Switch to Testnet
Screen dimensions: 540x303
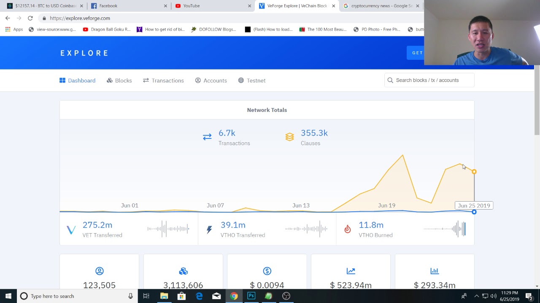point(252,80)
